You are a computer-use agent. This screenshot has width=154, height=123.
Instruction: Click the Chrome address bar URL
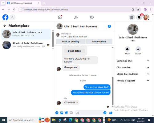point(46,10)
